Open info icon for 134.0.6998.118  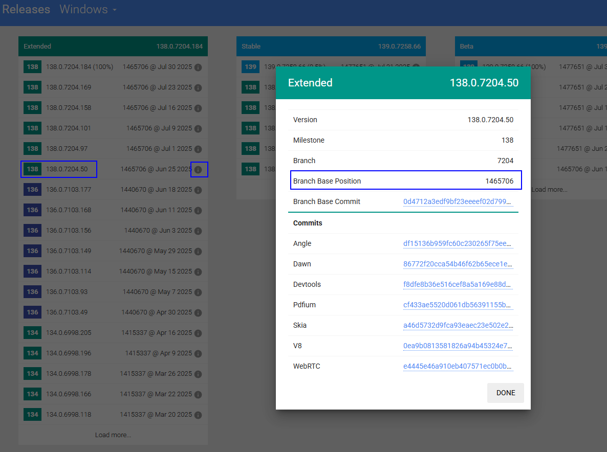pos(198,415)
